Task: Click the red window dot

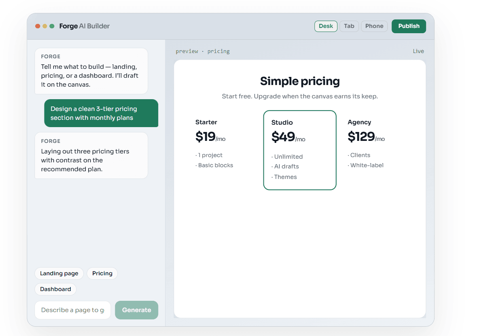Action: tap(38, 26)
